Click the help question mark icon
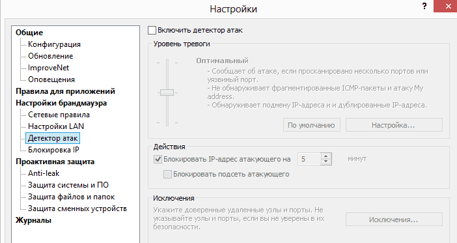 424,6
